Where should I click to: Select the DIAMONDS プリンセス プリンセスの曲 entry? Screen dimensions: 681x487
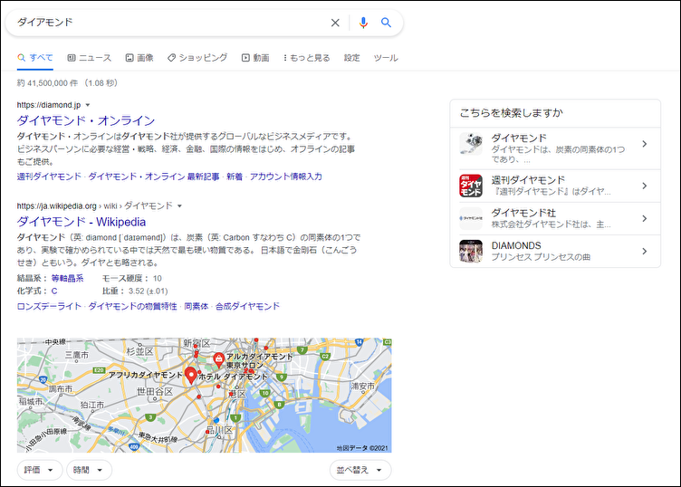555,252
